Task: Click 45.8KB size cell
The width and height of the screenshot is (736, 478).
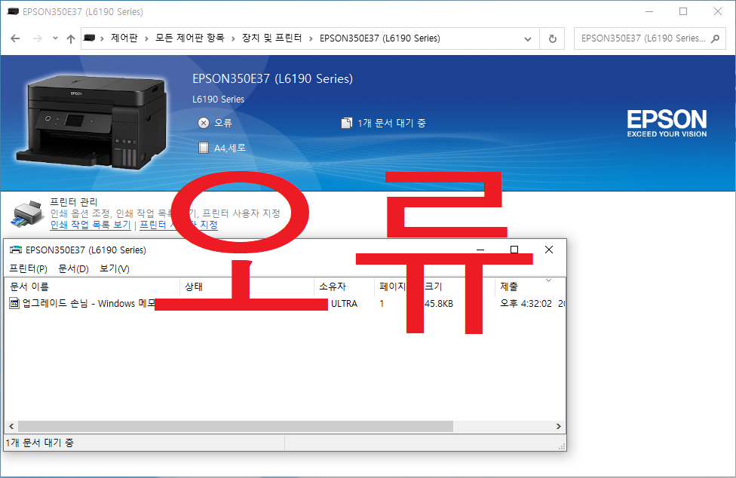Action: 439,304
